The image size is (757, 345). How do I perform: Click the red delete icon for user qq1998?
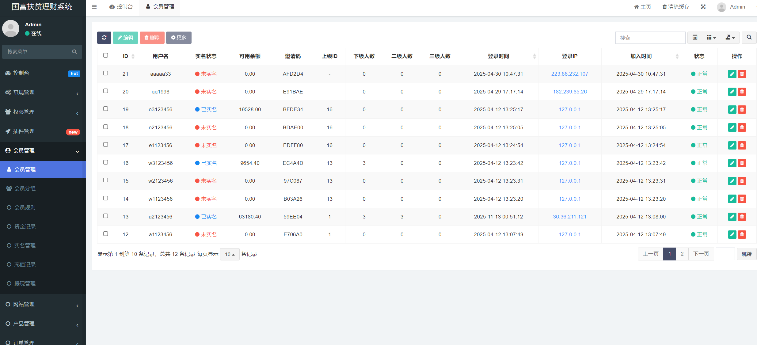pos(742,92)
